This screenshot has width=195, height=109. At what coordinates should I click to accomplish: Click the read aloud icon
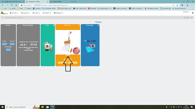(x=173, y=5)
